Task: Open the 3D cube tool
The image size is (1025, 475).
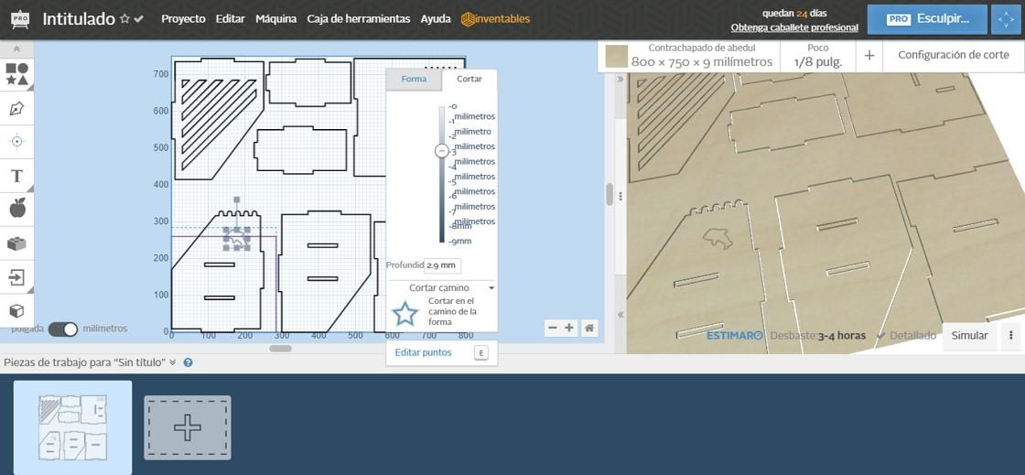Action: 17,311
